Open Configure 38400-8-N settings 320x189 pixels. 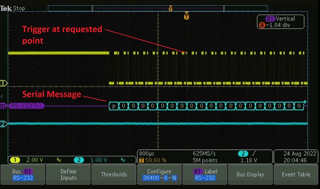tap(159, 175)
